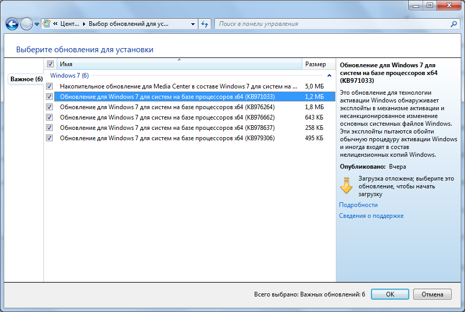465x312 pixels.
Task: Confirm the selection with the OK button
Action: (x=390, y=294)
